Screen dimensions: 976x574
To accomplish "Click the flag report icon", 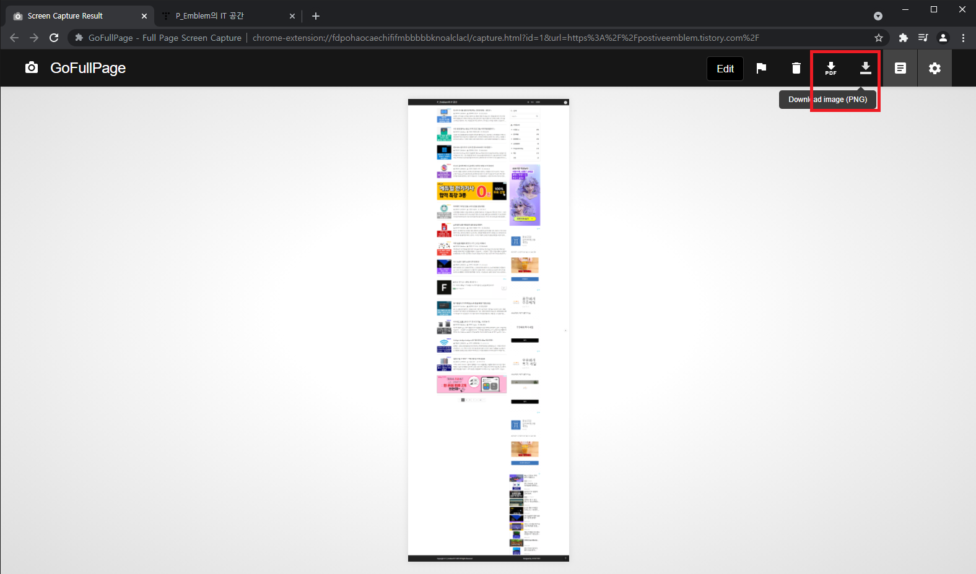I will click(x=761, y=68).
